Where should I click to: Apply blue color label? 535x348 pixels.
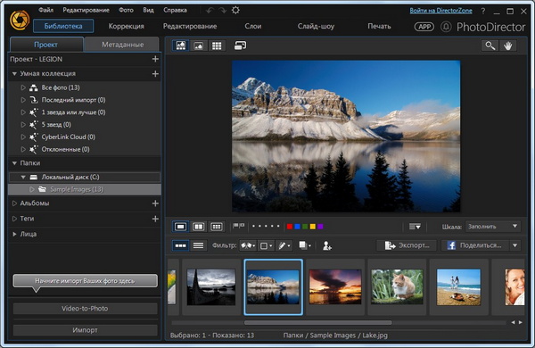[297, 227]
